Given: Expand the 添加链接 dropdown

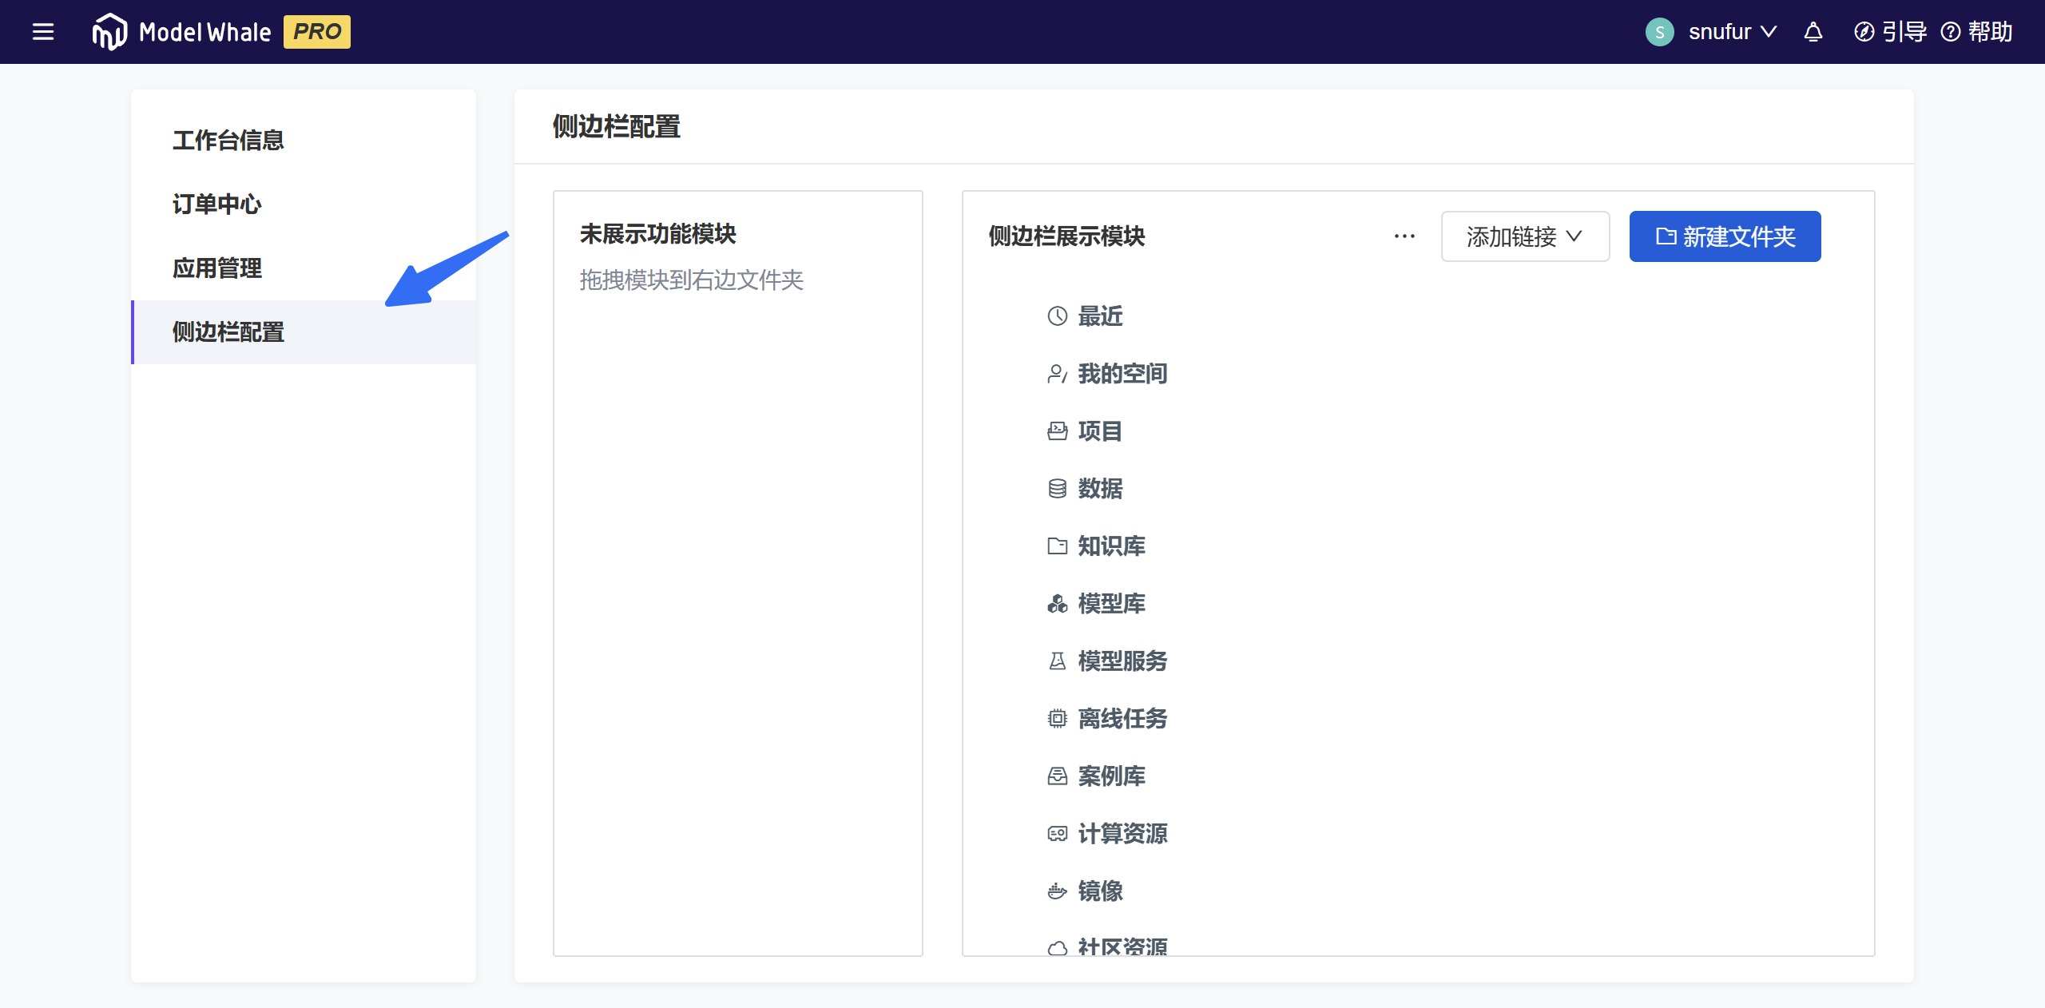Looking at the screenshot, I should click(x=1524, y=236).
